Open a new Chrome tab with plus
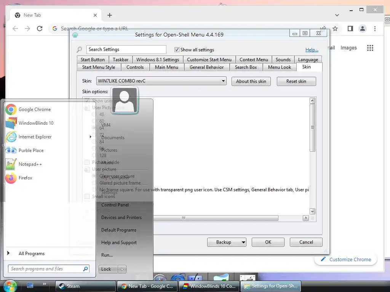The image size is (390, 292). (x=109, y=15)
